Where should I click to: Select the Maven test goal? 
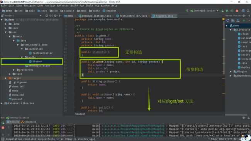point(243,47)
